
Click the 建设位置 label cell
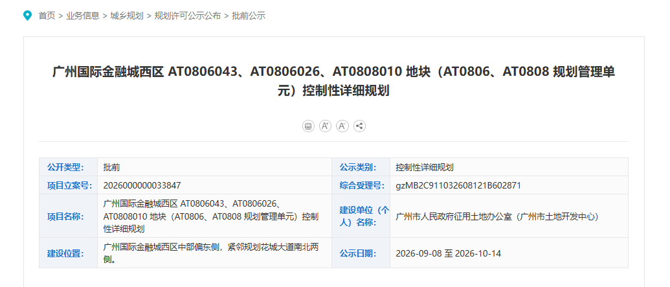click(x=69, y=253)
